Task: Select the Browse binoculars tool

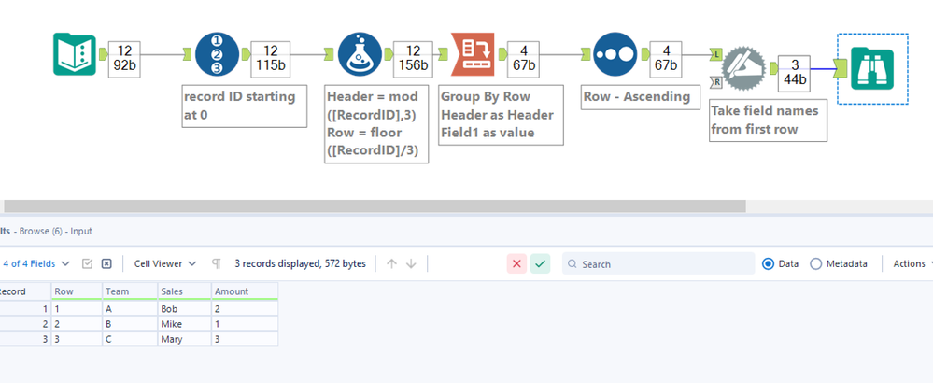Action: tap(870, 67)
